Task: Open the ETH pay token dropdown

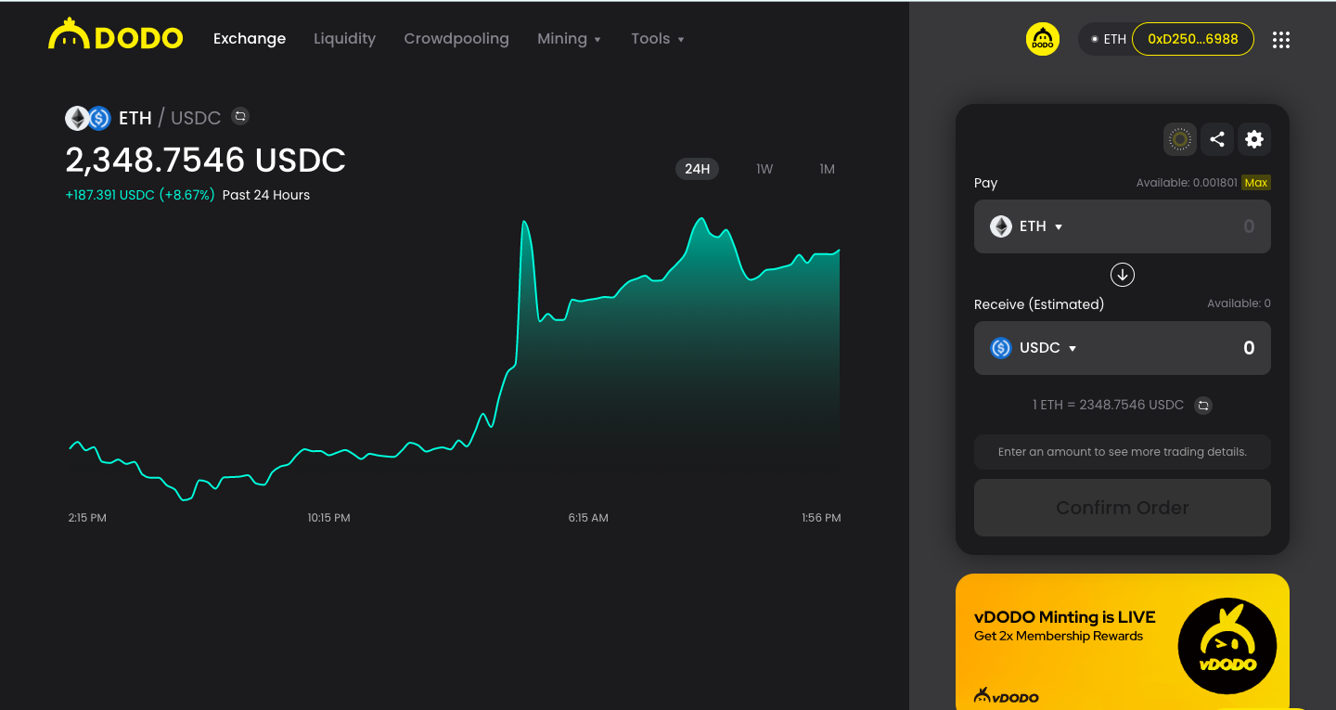Action: 1026,226
